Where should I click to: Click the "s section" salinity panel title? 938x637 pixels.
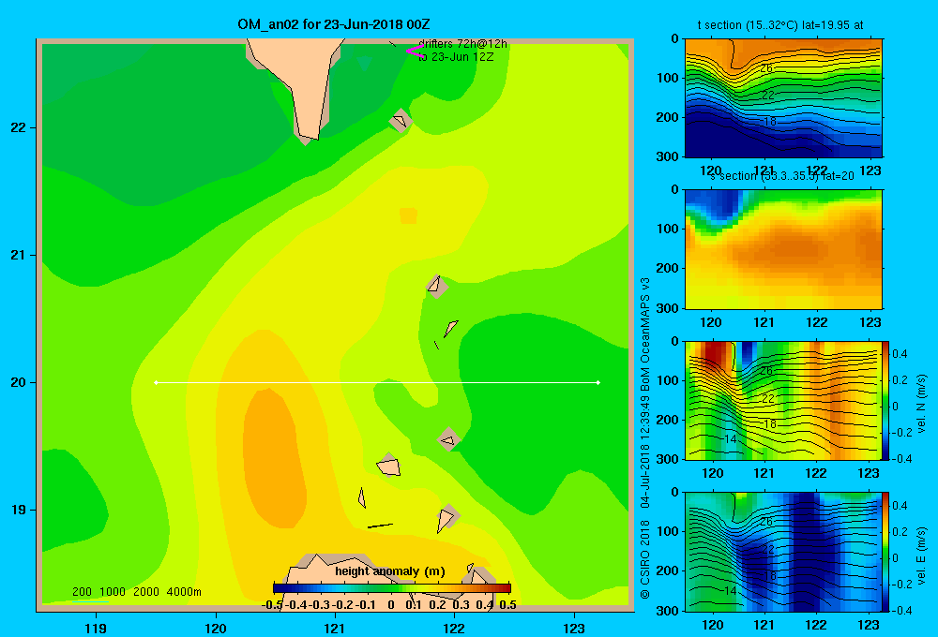[x=780, y=176]
